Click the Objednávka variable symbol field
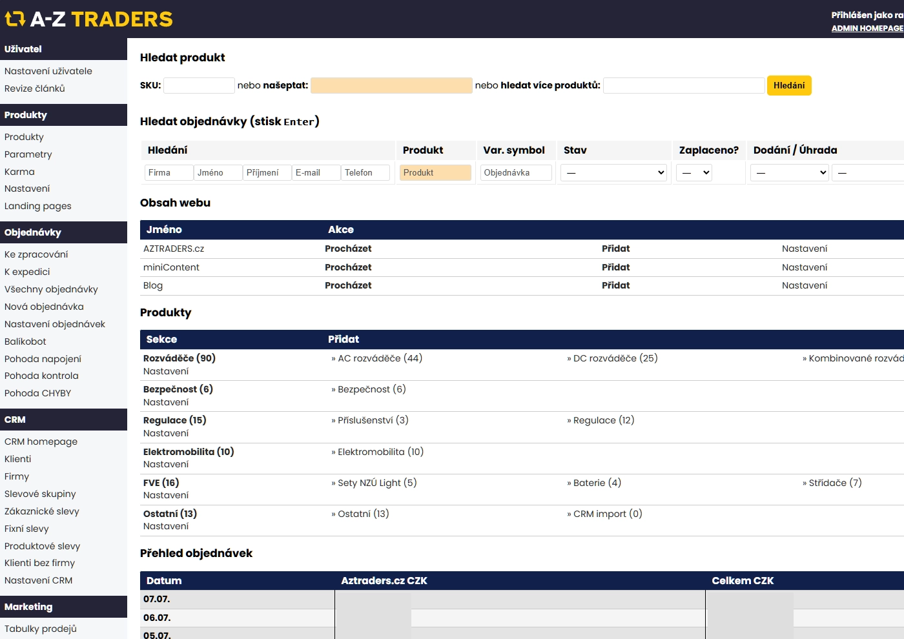The image size is (904, 639). tap(516, 172)
